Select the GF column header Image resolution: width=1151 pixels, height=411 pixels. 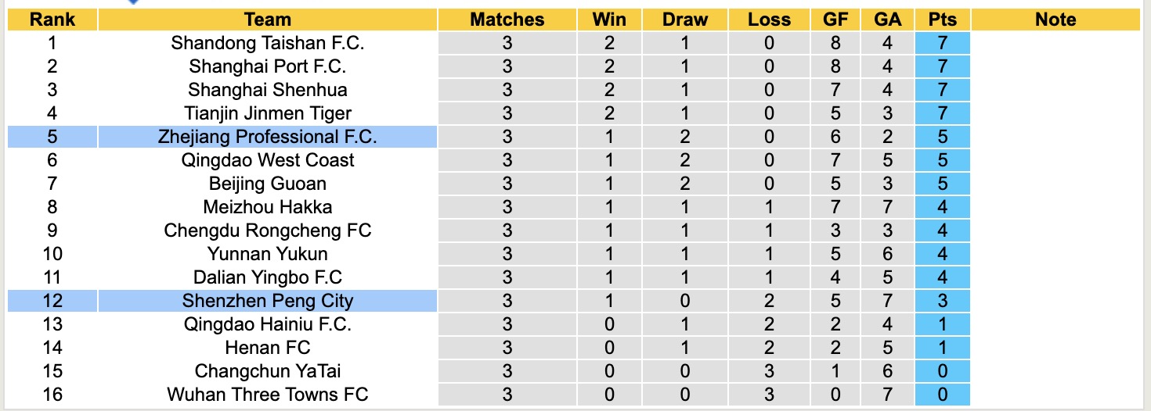click(x=836, y=20)
